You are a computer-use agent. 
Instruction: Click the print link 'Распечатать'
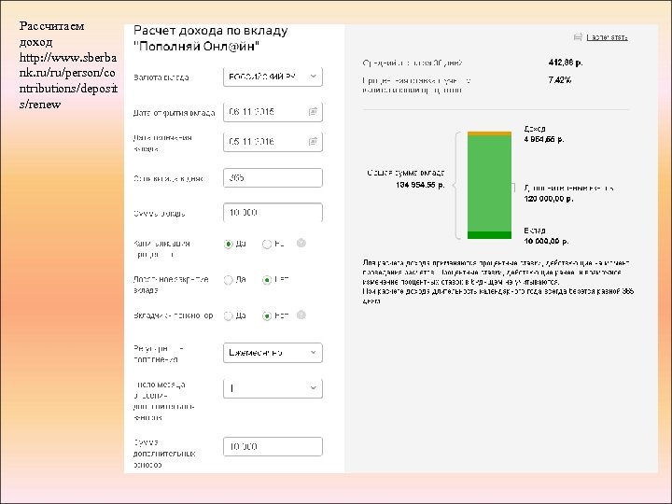pos(607,37)
